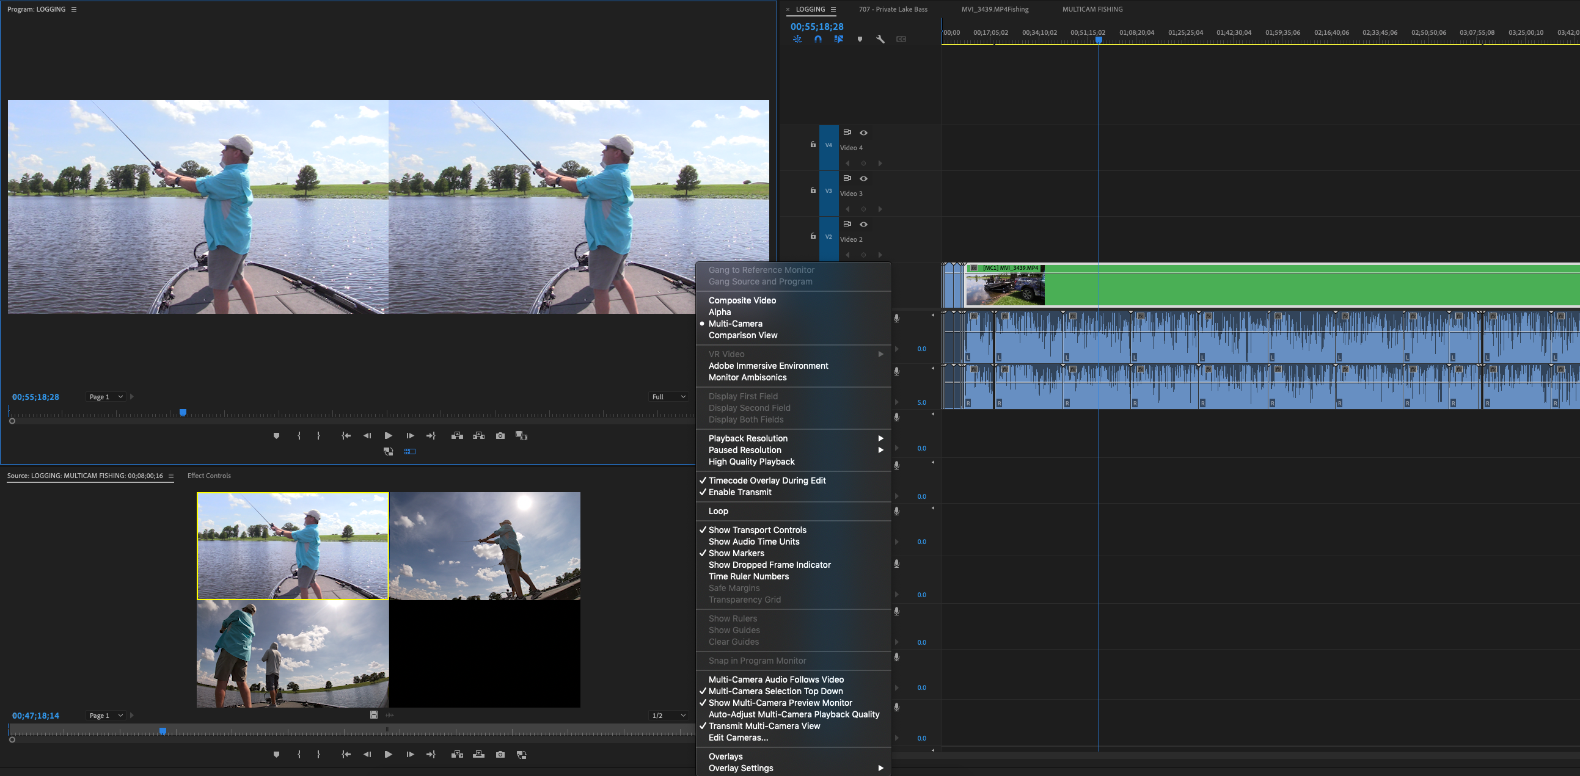Select the top-left camera angle thumbnail
The image size is (1580, 776).
coord(293,546)
